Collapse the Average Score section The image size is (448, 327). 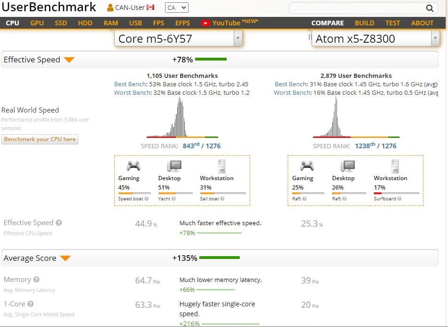[x=65, y=258]
